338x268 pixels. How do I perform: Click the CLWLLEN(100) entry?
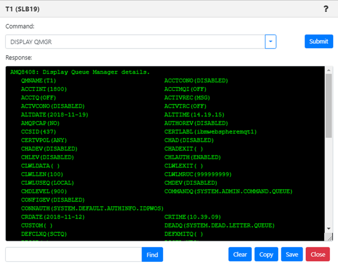tap(42, 174)
